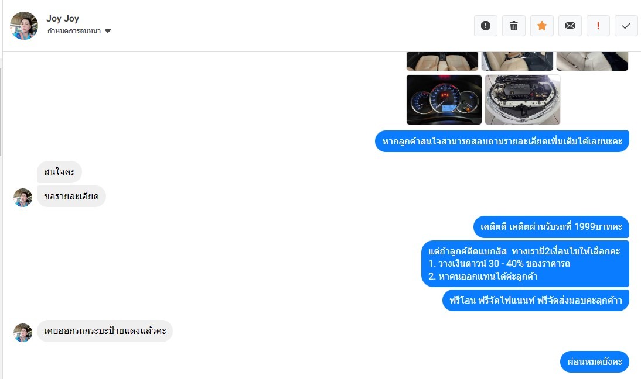
Task: Click the spam report exclamation circle icon
Action: click(x=486, y=26)
